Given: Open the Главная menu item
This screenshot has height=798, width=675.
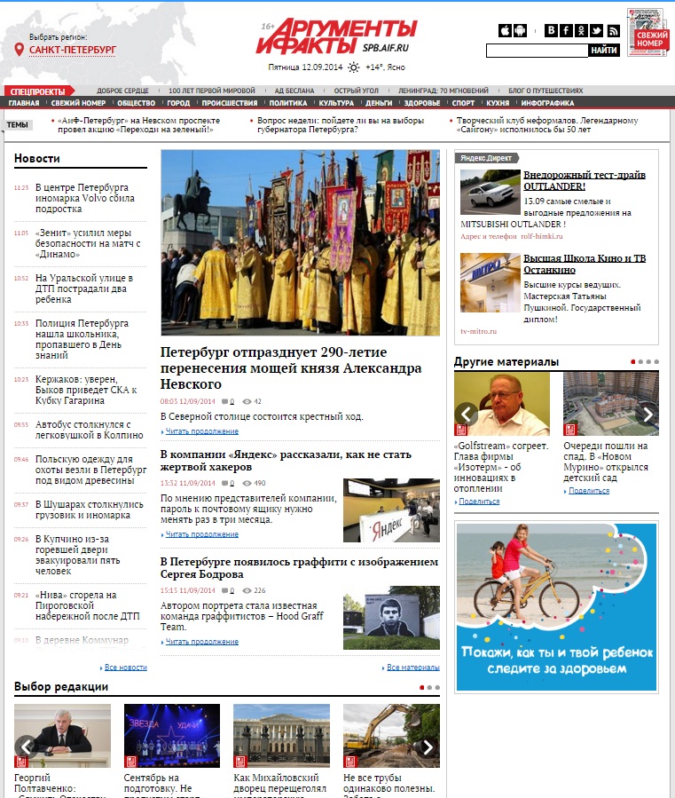Looking at the screenshot, I should click(23, 103).
